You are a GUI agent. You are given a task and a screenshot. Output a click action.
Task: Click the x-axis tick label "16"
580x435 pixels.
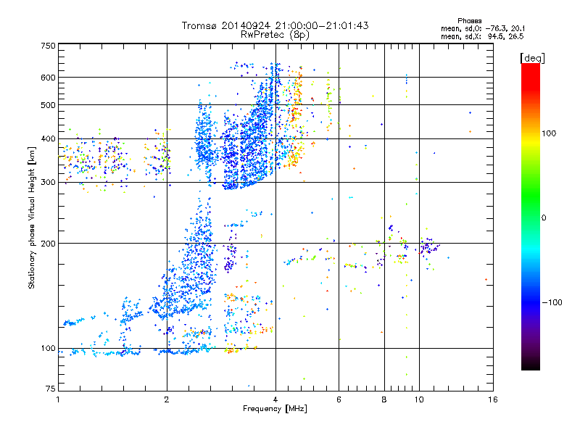pos(493,399)
